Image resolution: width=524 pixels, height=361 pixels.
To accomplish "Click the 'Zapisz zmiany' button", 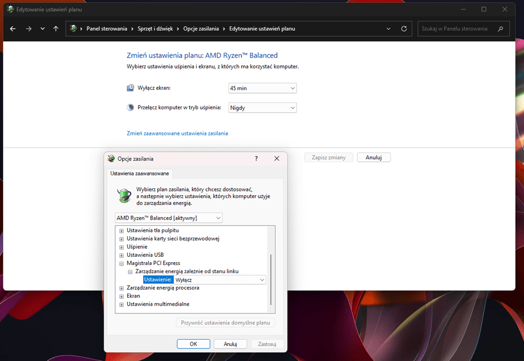I will click(x=329, y=157).
